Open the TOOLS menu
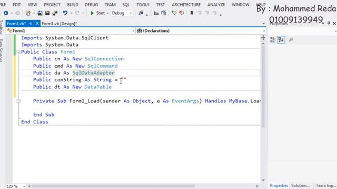337x189 pixels. 143,5
